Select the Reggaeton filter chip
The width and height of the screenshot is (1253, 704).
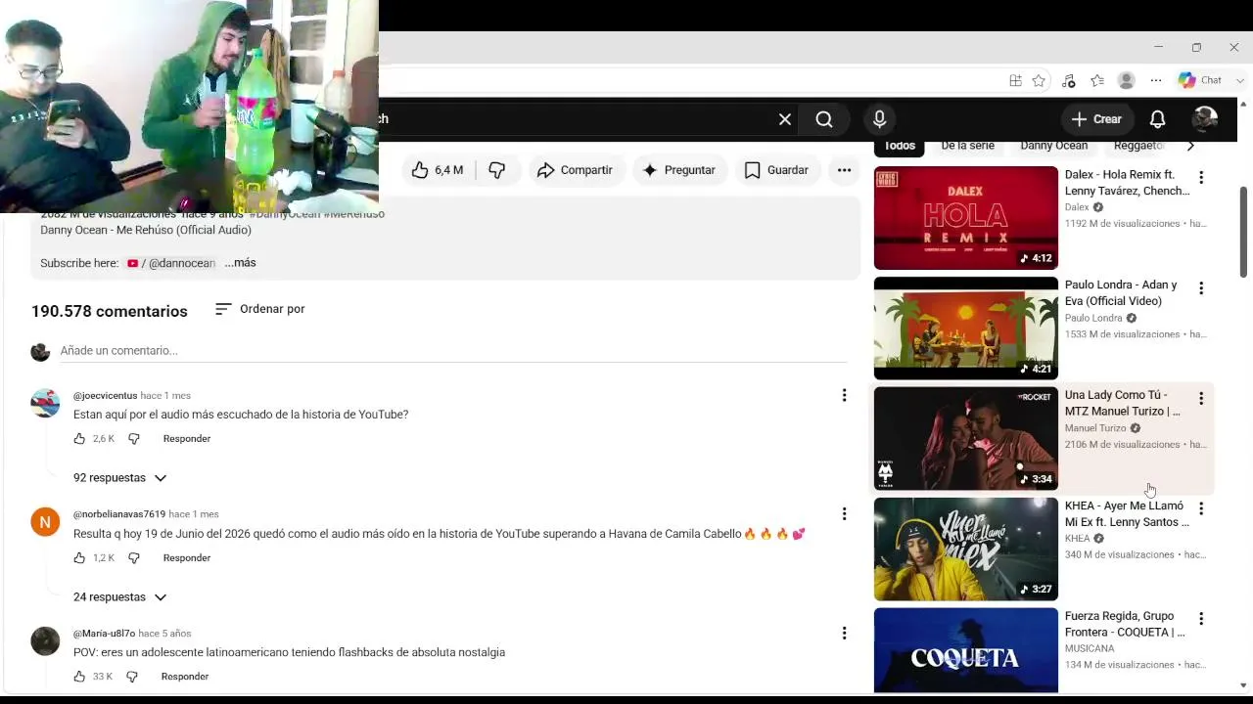(1138, 146)
